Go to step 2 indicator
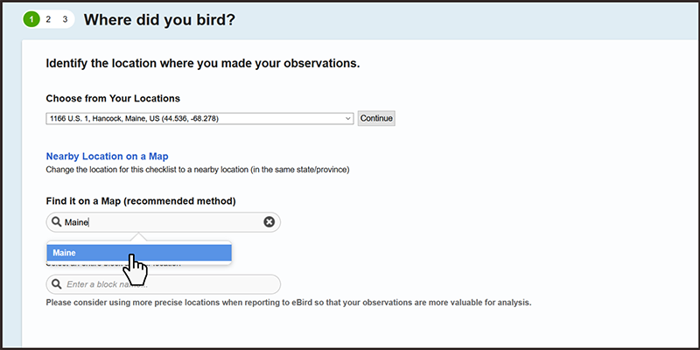This screenshot has width=700, height=350. coord(49,18)
